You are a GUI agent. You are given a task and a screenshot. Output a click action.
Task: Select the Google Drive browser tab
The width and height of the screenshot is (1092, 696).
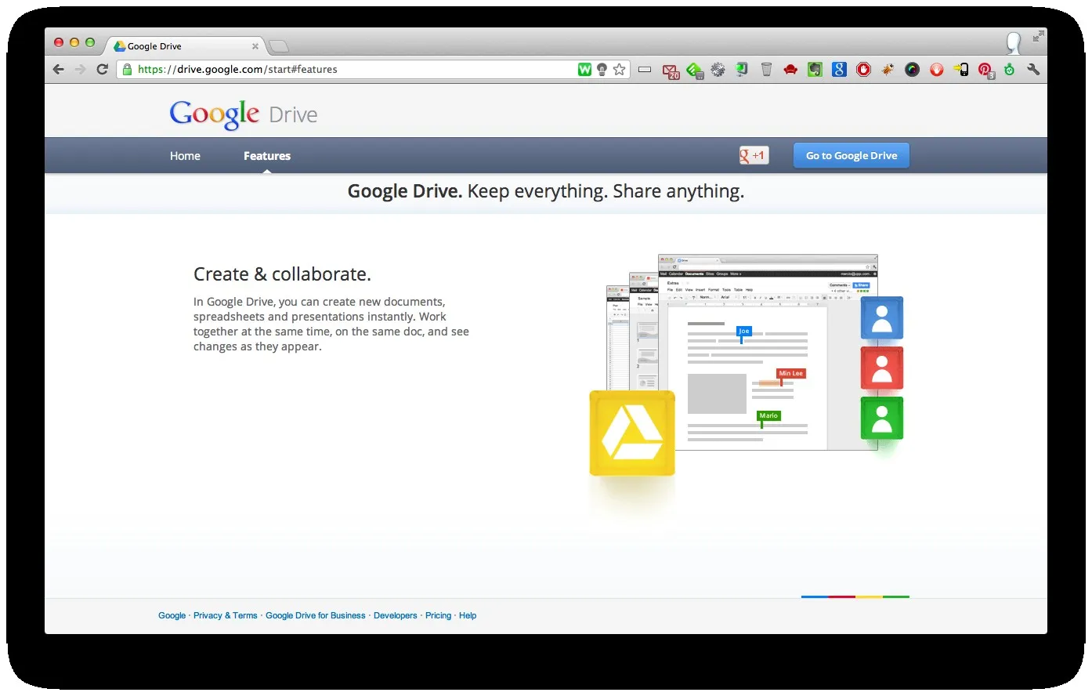pos(186,46)
